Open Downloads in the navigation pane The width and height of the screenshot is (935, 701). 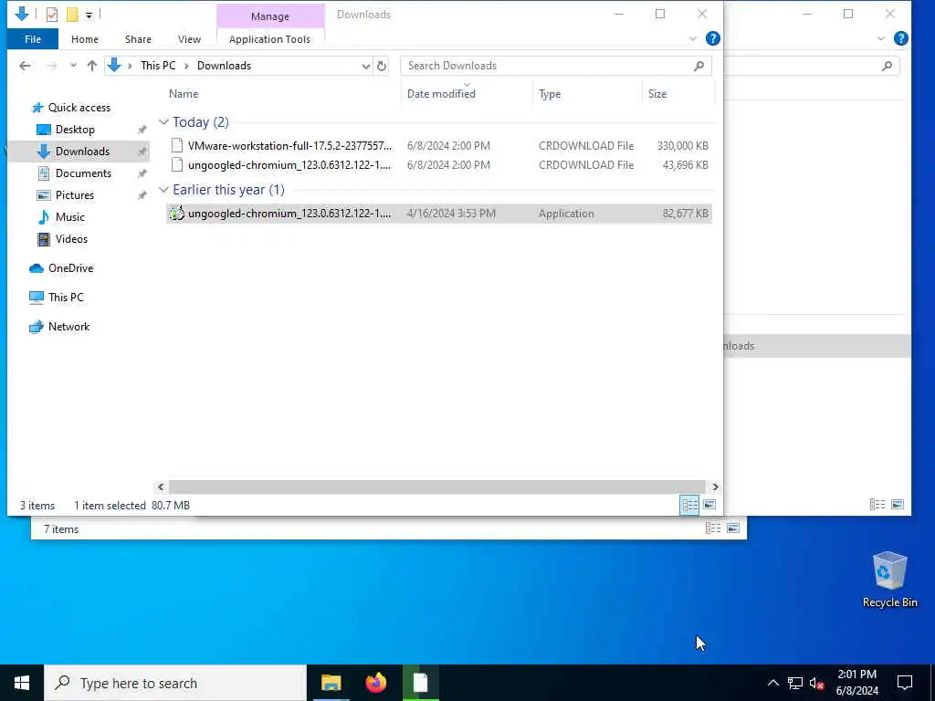(x=82, y=152)
